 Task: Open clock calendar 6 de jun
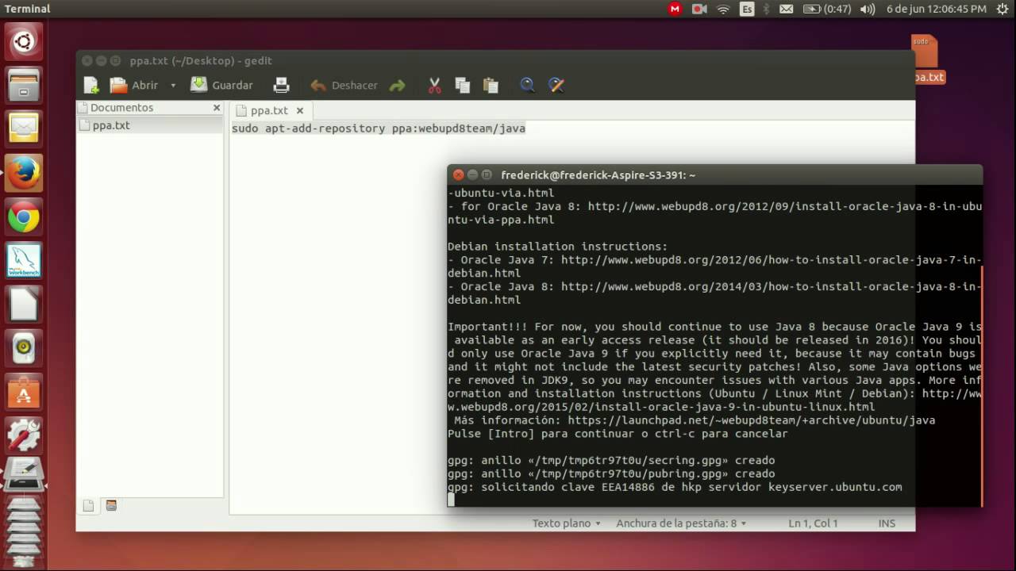coord(936,9)
